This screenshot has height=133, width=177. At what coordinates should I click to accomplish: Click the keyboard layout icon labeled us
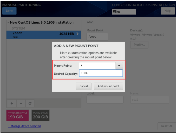[115, 12]
